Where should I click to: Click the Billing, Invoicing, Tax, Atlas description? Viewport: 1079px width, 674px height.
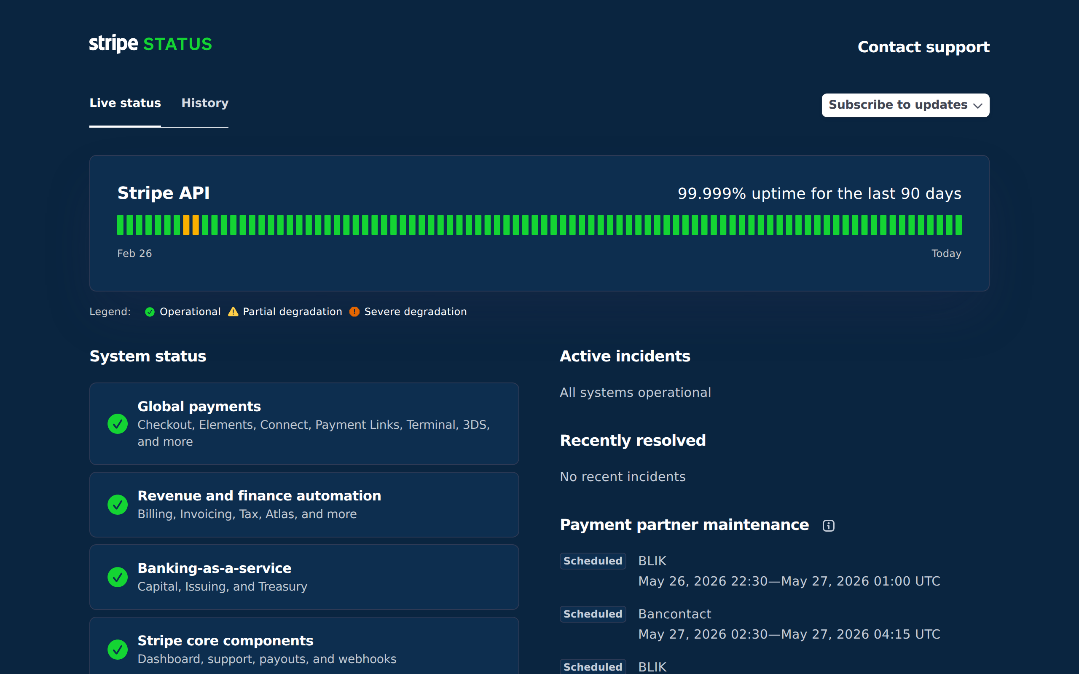point(247,514)
